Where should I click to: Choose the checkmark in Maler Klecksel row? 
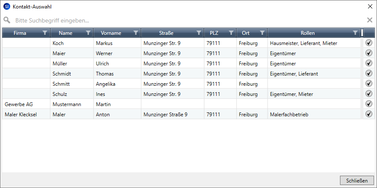coord(368,114)
